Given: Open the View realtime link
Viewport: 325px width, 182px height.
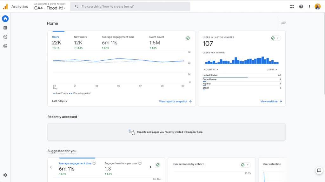Looking at the screenshot, I should (271, 101).
